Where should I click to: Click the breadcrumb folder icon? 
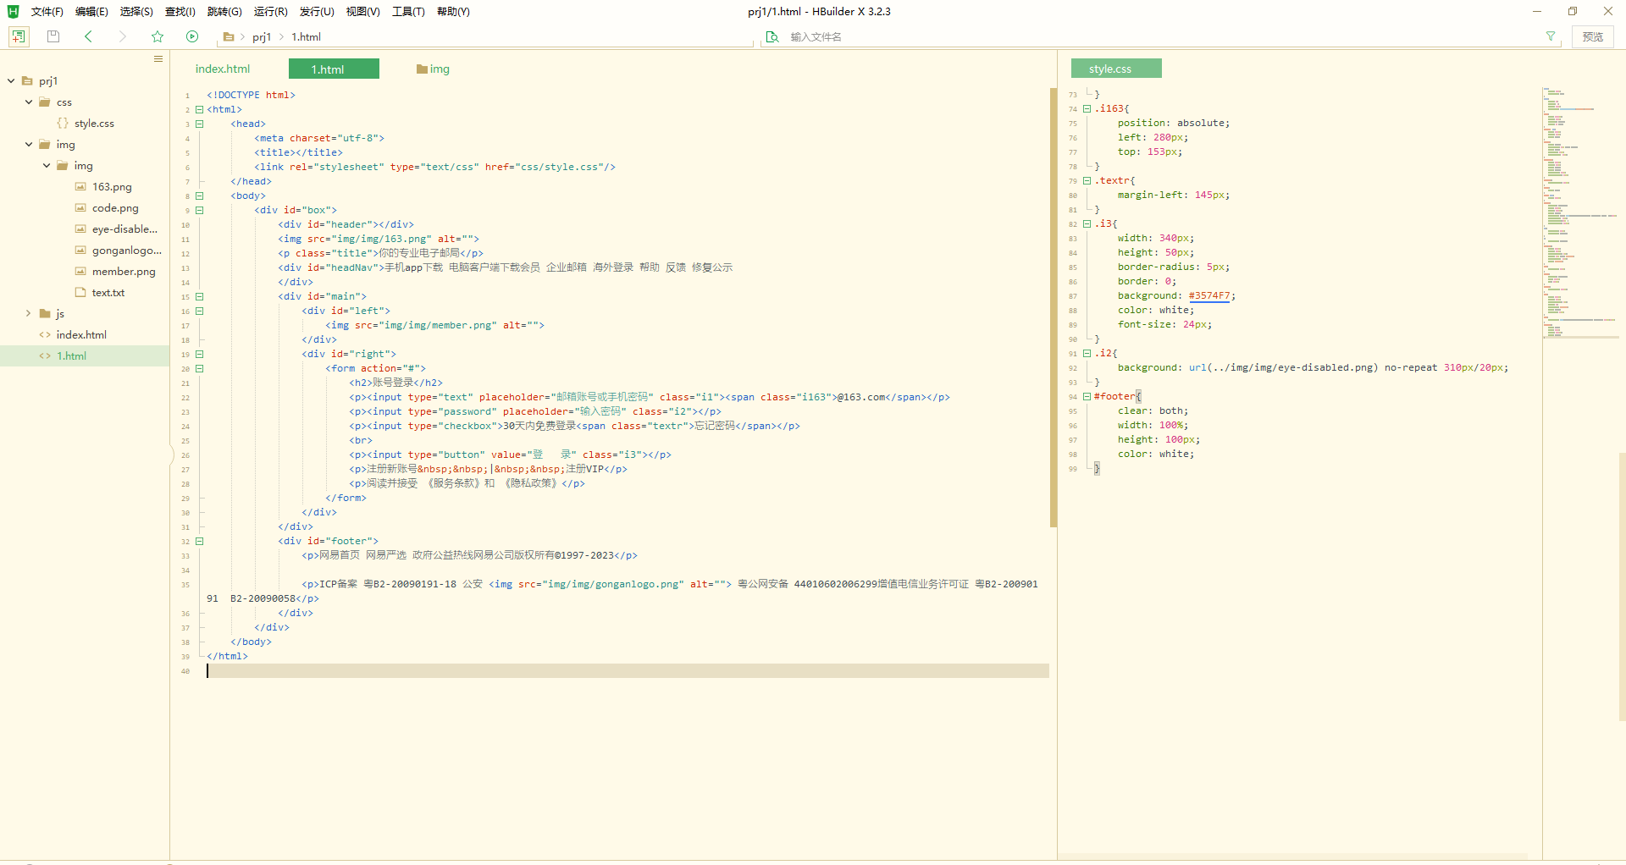tap(229, 36)
